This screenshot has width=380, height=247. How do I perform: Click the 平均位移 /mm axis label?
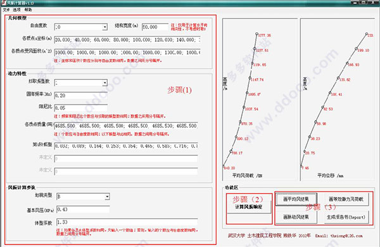coord(331,175)
